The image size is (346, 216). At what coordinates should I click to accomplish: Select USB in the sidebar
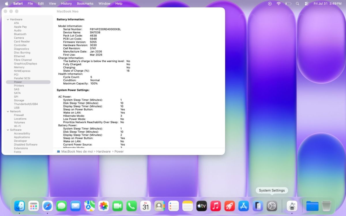click(x=17, y=108)
